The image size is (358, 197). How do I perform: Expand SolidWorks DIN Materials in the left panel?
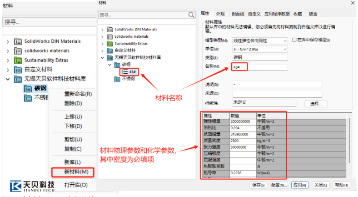click(x=8, y=41)
